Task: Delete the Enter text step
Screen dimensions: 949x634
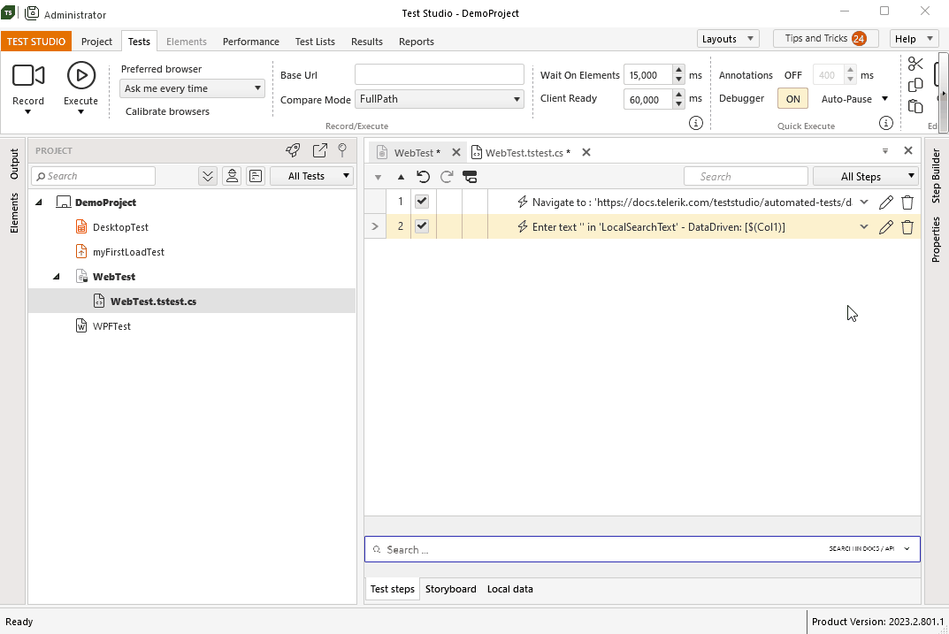Action: tap(907, 227)
